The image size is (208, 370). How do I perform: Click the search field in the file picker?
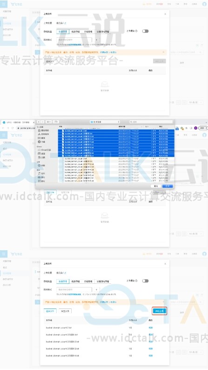pos(151,122)
